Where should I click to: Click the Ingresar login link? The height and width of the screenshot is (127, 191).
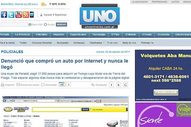48,15
